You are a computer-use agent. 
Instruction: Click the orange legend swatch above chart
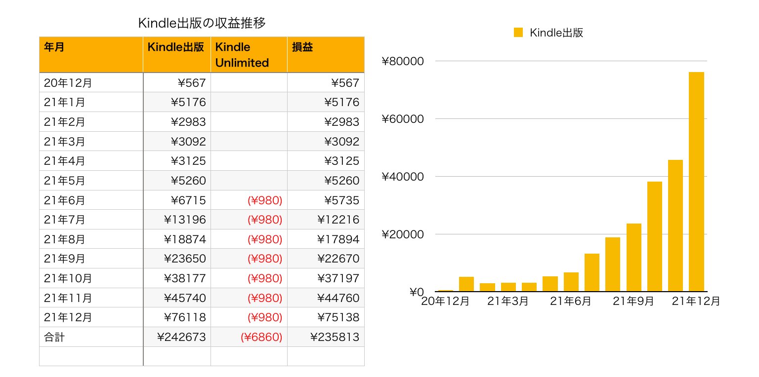[x=518, y=33]
